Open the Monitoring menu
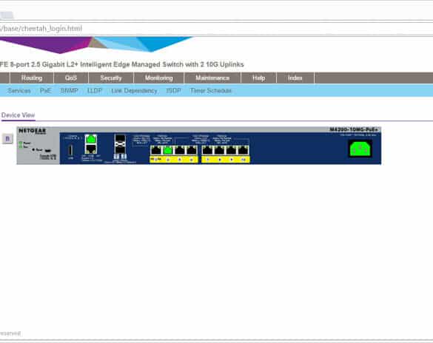433x343 pixels. (x=159, y=78)
